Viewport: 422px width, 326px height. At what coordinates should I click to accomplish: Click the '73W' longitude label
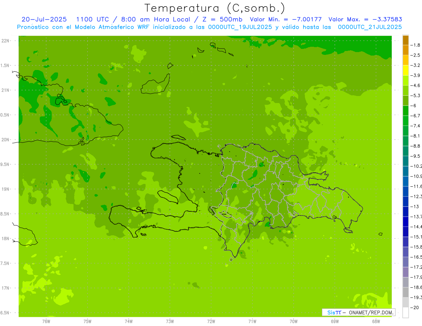coord(170,321)
